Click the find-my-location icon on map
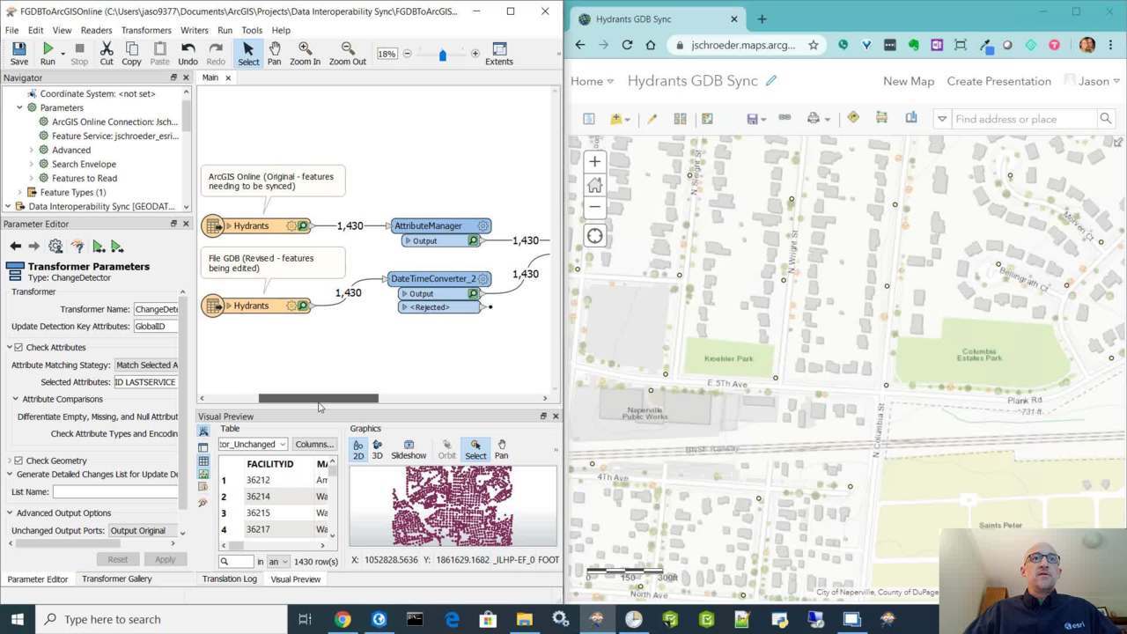This screenshot has width=1127, height=634. (594, 236)
